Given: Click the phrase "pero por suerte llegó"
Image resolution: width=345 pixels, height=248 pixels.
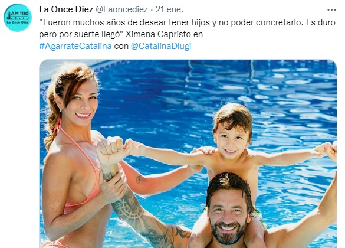Looking at the screenshot, I should tap(81, 34).
